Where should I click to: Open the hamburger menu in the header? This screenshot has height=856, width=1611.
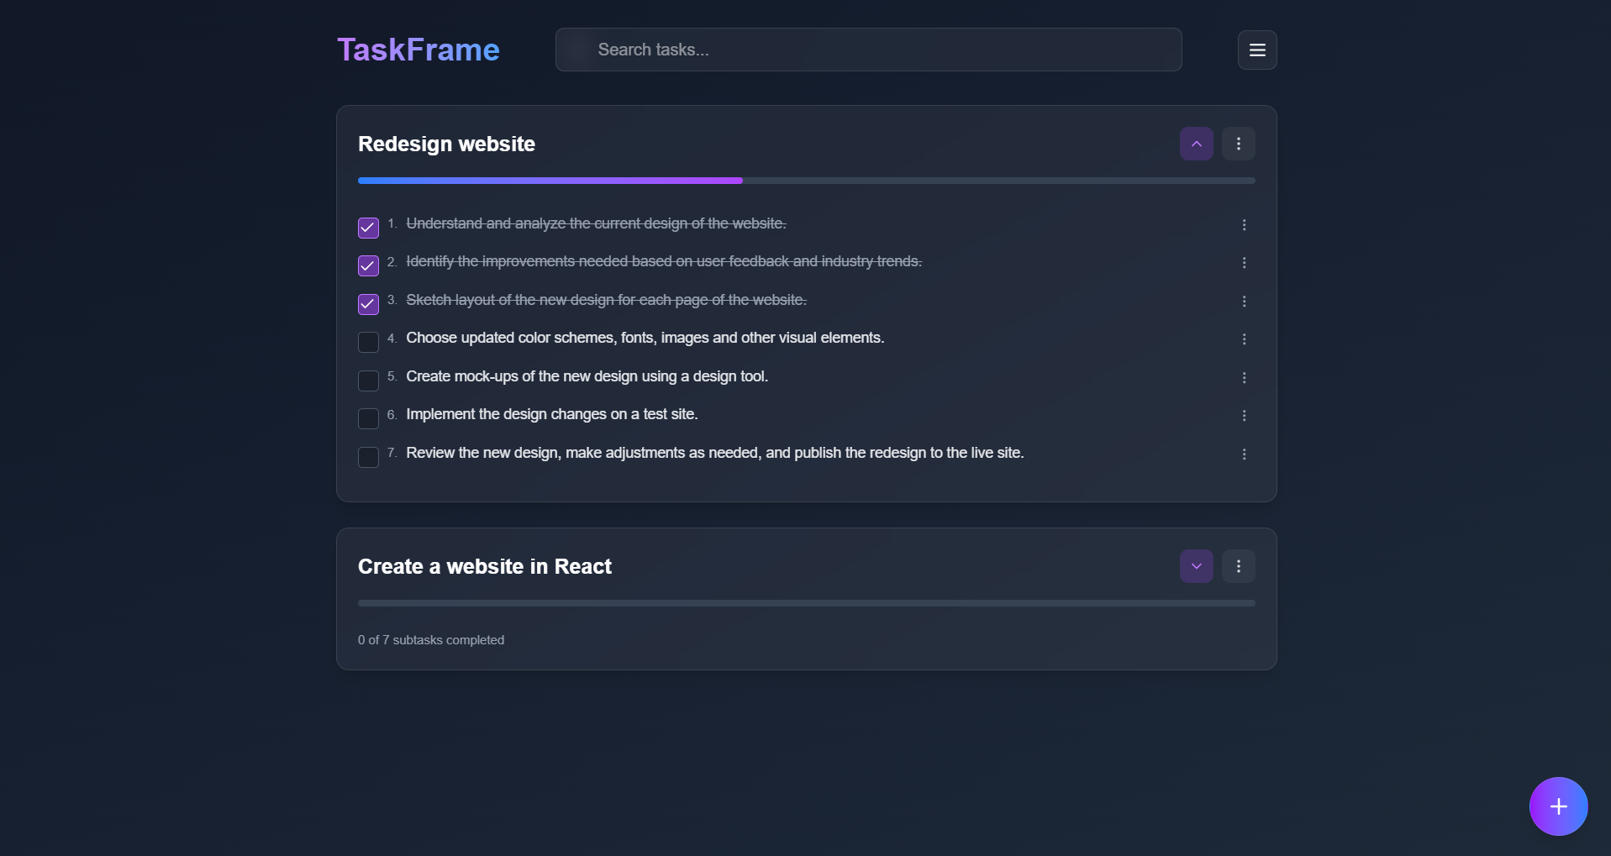tap(1257, 50)
